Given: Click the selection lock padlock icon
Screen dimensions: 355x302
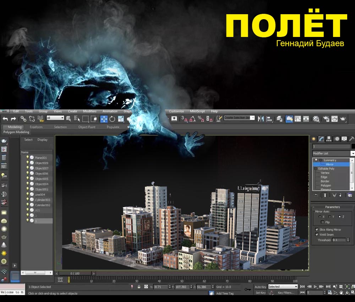Looking at the screenshot, I should tap(139, 287).
